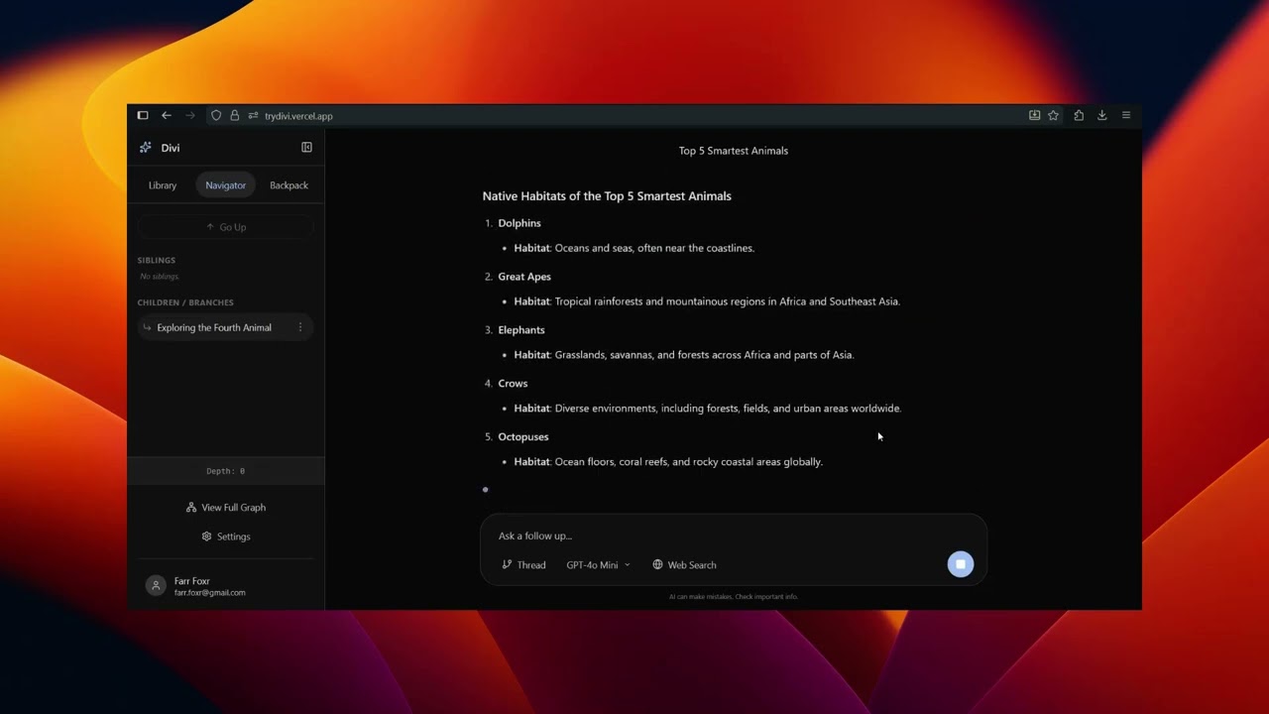The image size is (1269, 714).
Task: Click the Dolphins list item
Action: (519, 223)
